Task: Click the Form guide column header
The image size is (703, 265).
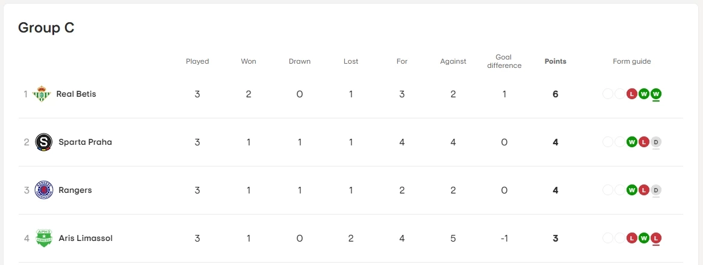Action: [x=631, y=61]
